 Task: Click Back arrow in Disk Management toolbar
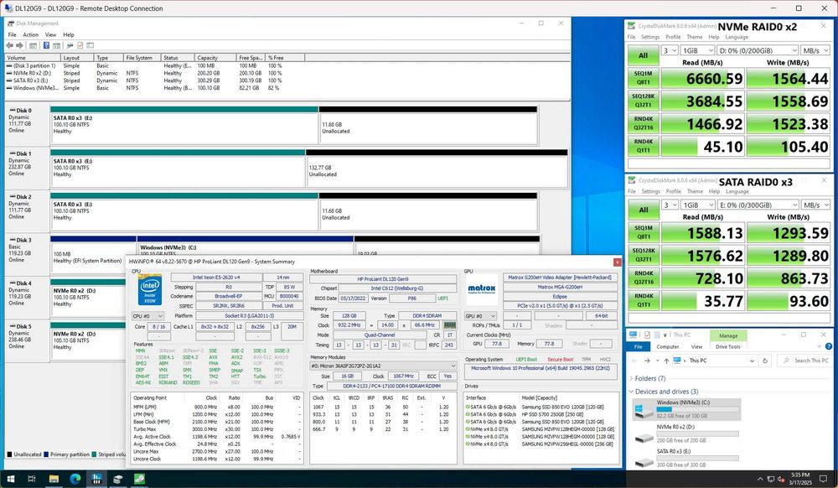9,45
